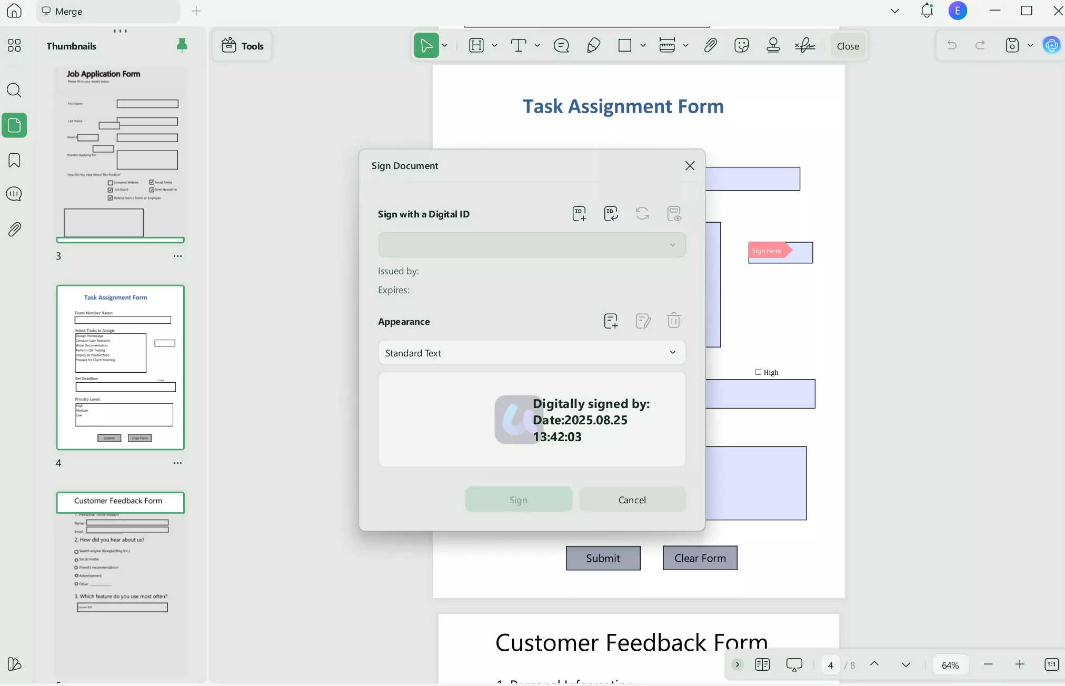Image resolution: width=1065 pixels, height=686 pixels.
Task: Open the Attachments panel in sidebar
Action: tap(14, 229)
